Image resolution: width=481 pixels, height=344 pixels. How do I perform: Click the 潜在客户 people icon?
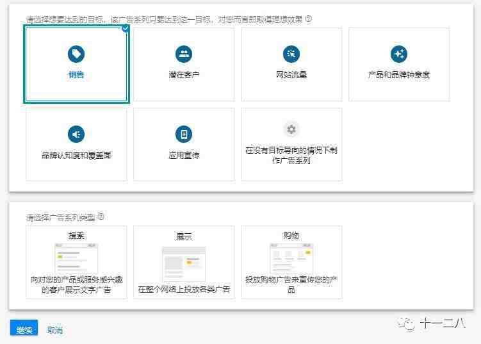(x=184, y=54)
